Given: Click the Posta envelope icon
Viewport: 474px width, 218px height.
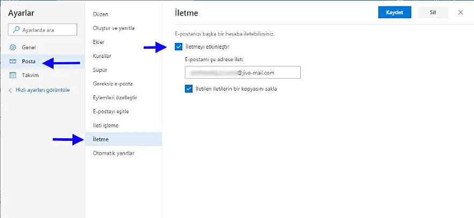Looking at the screenshot, I should tap(13, 61).
